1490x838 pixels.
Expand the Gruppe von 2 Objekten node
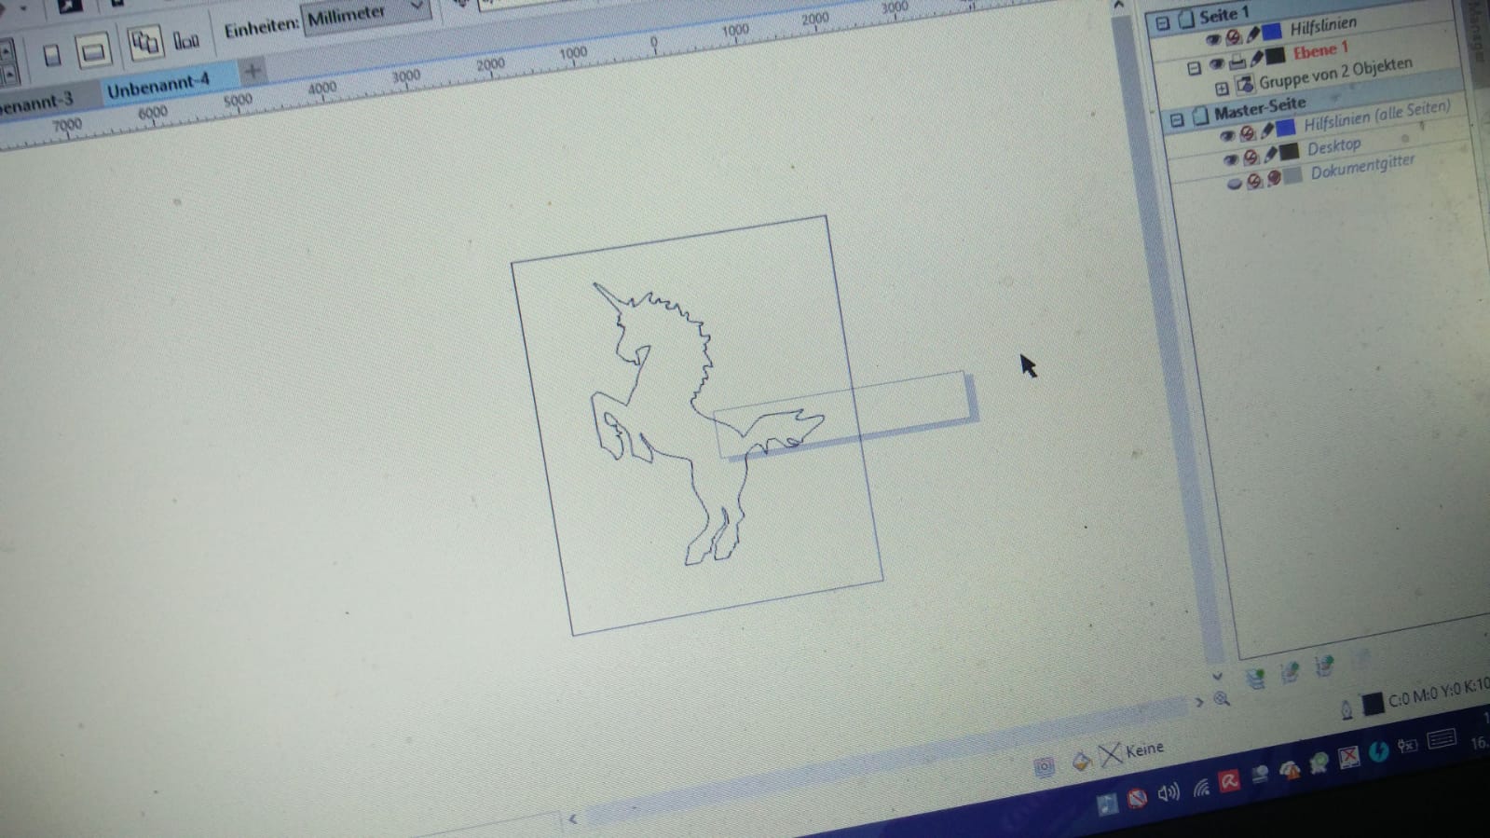point(1222,89)
